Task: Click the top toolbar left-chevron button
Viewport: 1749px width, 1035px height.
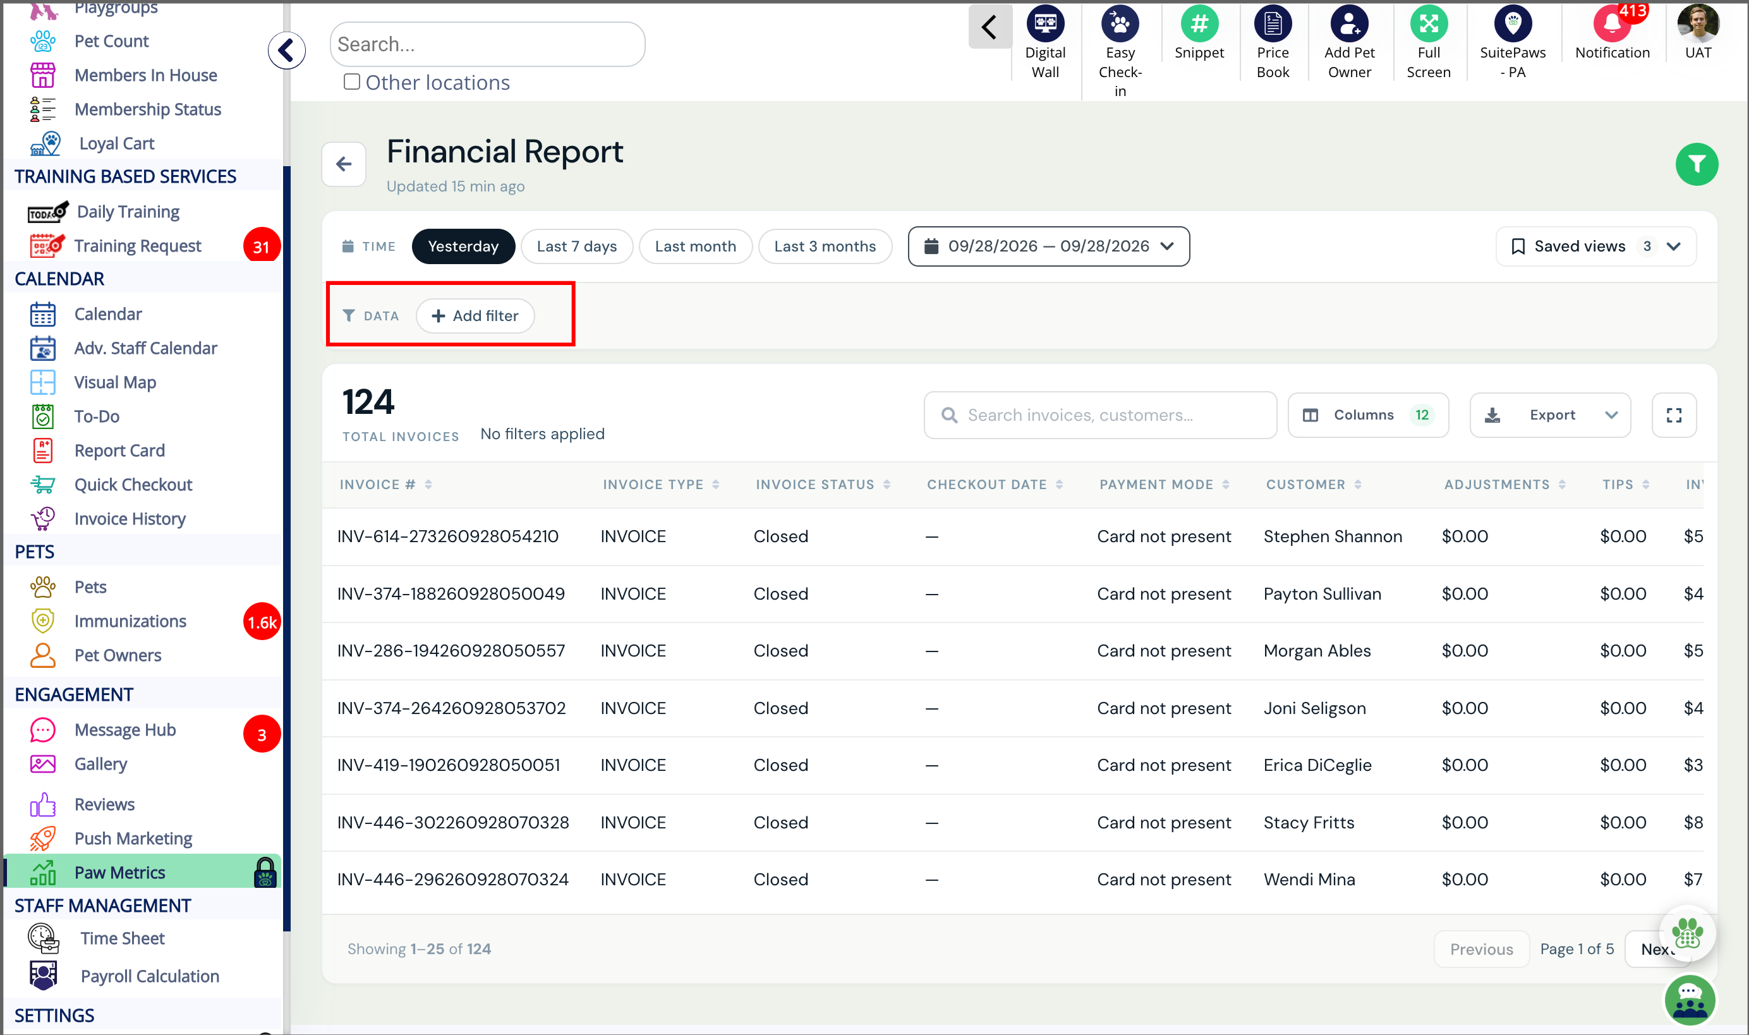Action: click(x=989, y=28)
